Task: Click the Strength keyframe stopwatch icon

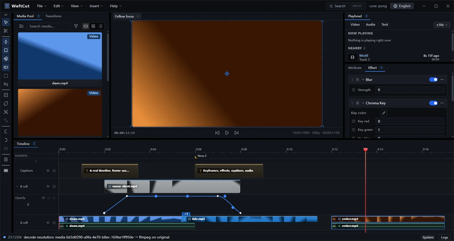Action: coord(354,90)
